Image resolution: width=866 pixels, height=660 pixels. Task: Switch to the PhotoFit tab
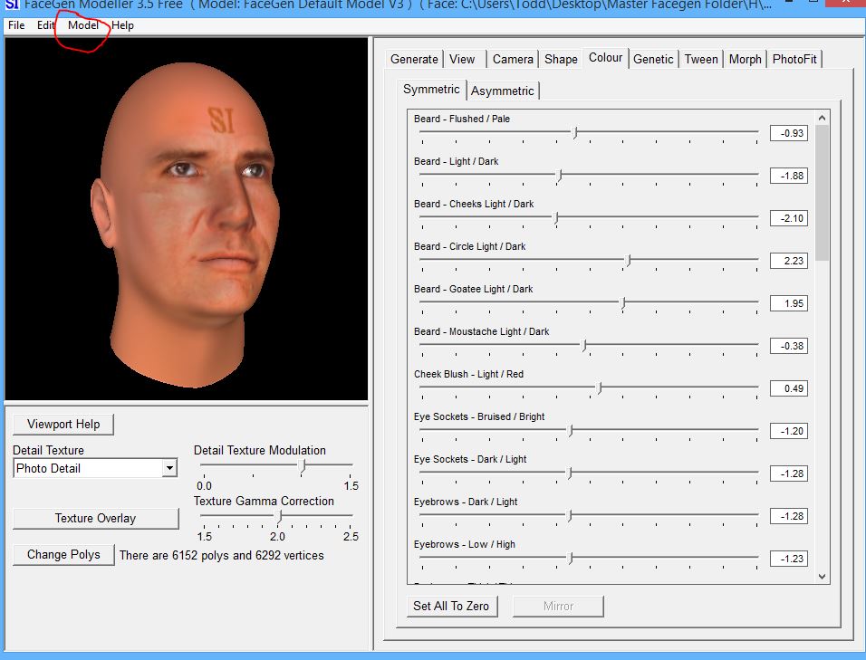point(794,59)
